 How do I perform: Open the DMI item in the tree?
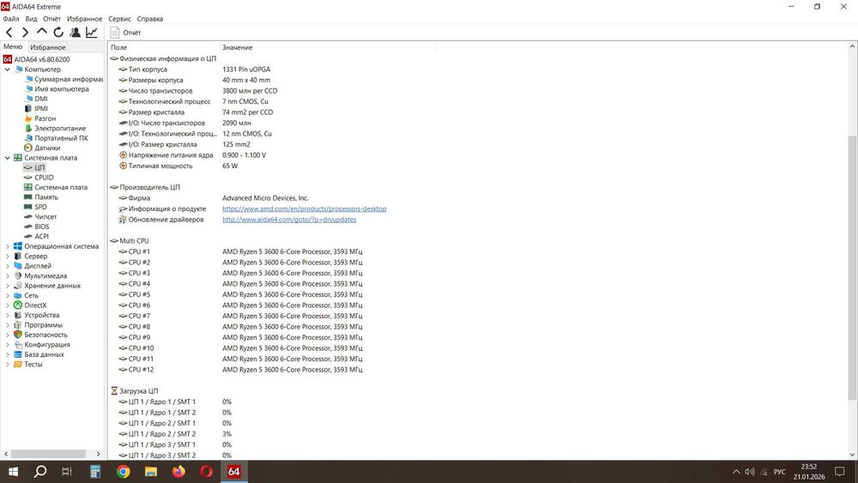point(41,99)
